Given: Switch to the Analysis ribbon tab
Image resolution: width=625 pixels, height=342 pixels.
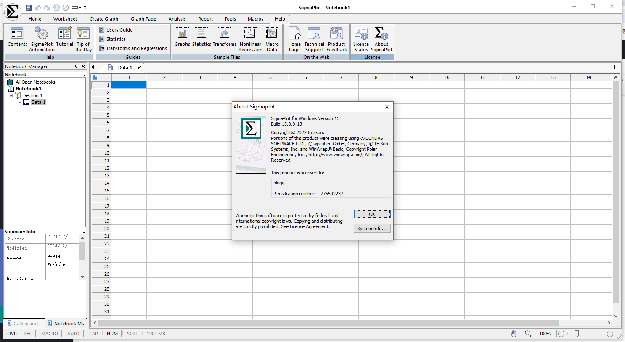Looking at the screenshot, I should (x=177, y=19).
